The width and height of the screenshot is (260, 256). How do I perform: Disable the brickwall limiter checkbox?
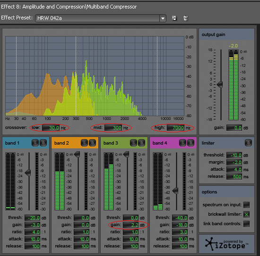tap(246, 214)
